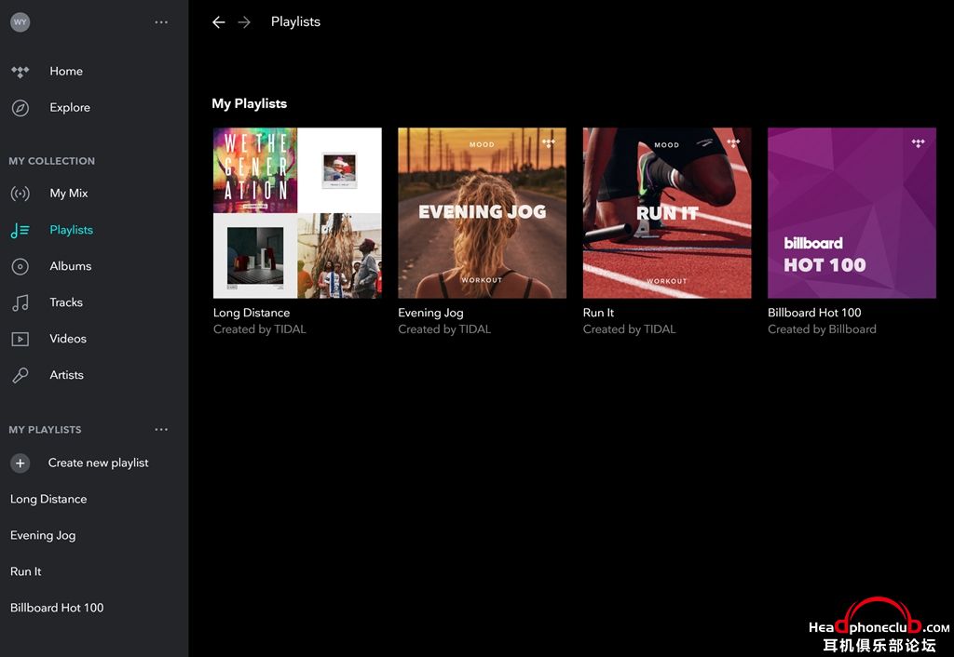The height and width of the screenshot is (657, 954).
Task: Click the Playlists note-list icon
Action: (20, 231)
